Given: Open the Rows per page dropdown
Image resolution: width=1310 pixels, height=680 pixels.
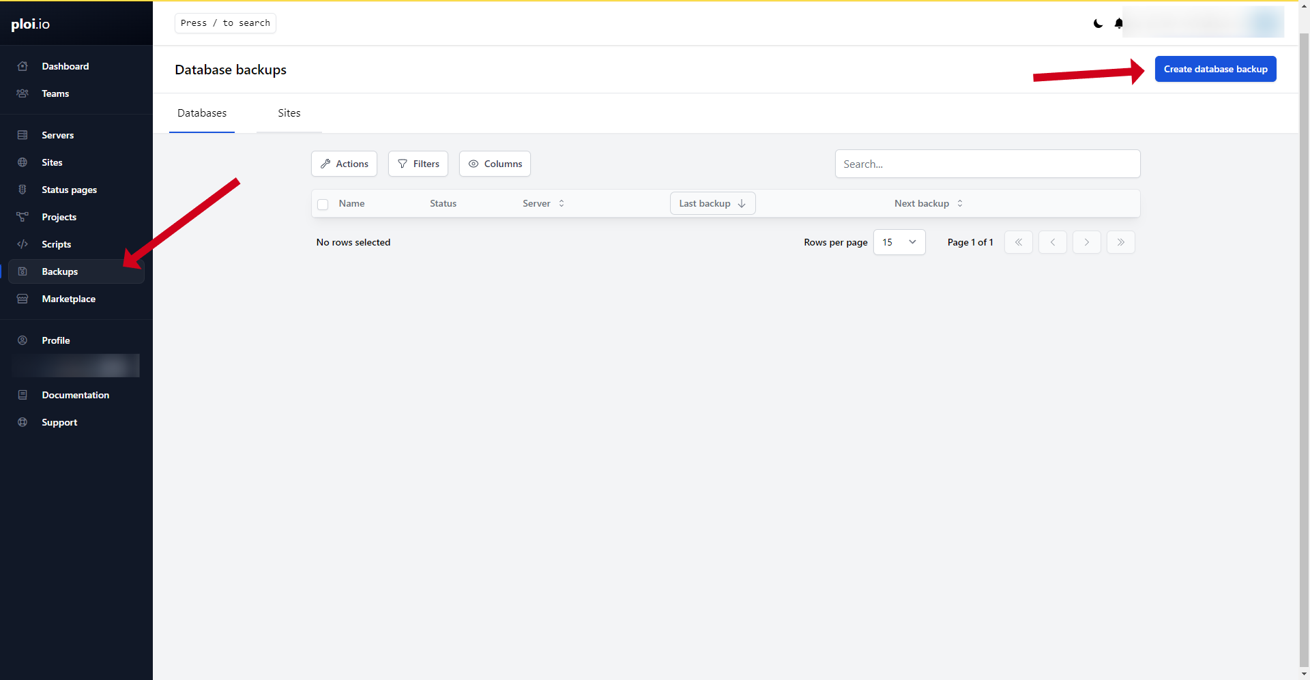Looking at the screenshot, I should click(899, 242).
